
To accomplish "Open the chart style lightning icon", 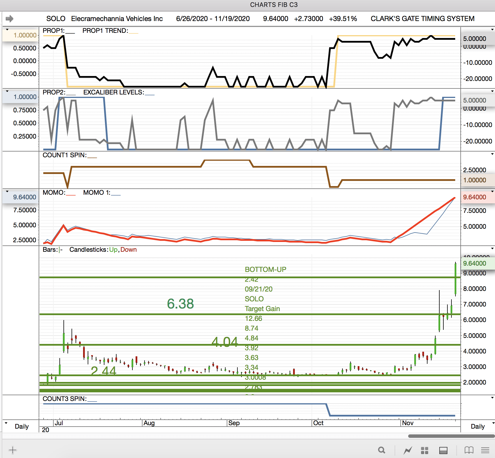I will (408, 450).
